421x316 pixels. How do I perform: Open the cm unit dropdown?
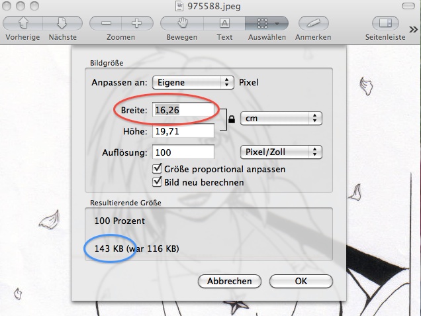pyautogui.click(x=281, y=119)
